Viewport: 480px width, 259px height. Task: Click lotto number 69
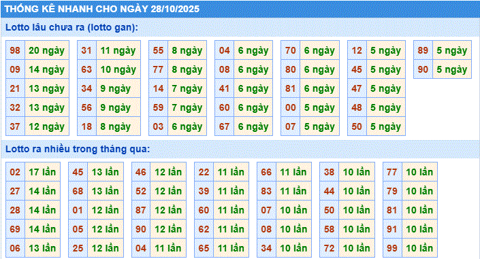[x=15, y=229]
